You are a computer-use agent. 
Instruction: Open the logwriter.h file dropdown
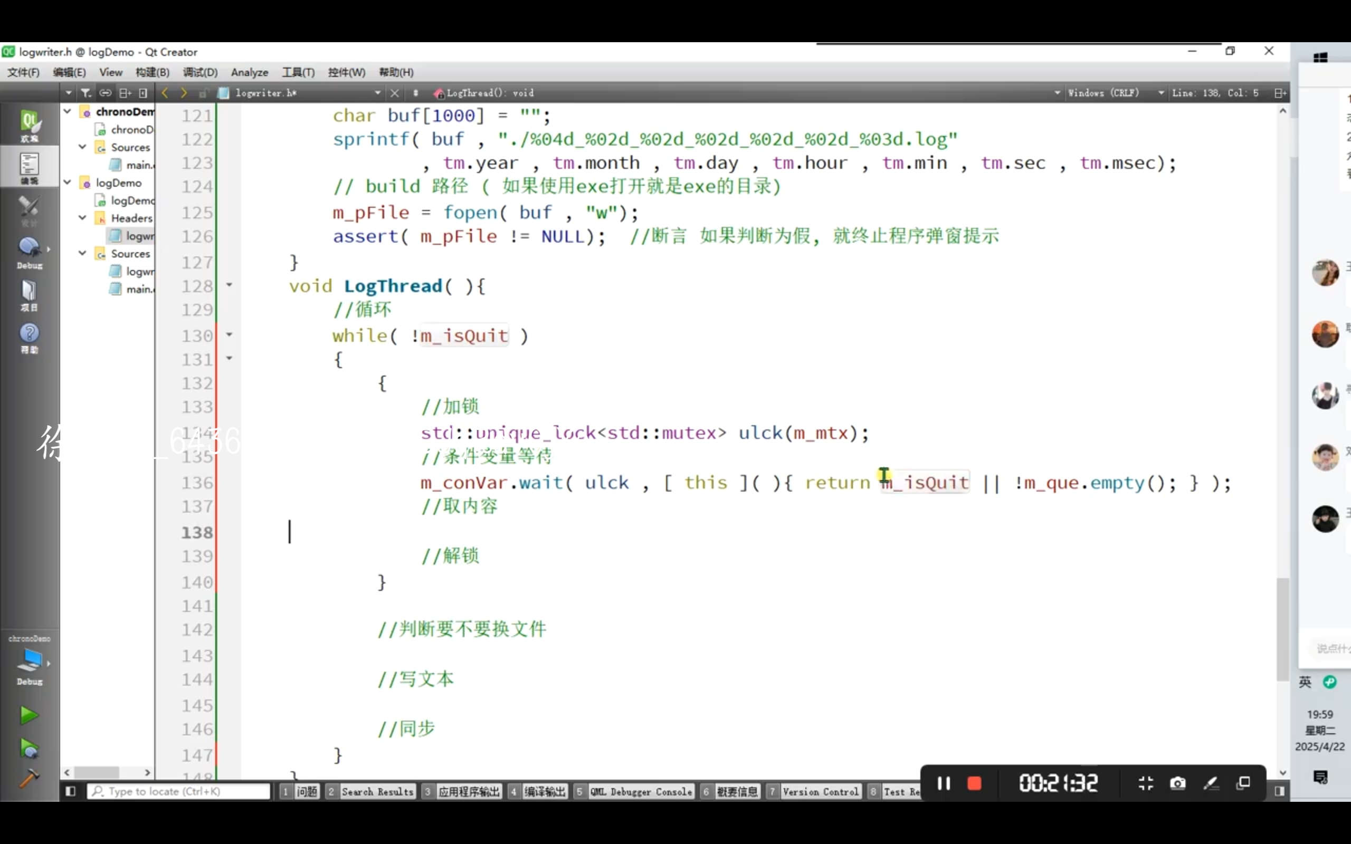[378, 93]
